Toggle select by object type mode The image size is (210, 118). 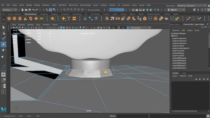[x=51, y=10]
